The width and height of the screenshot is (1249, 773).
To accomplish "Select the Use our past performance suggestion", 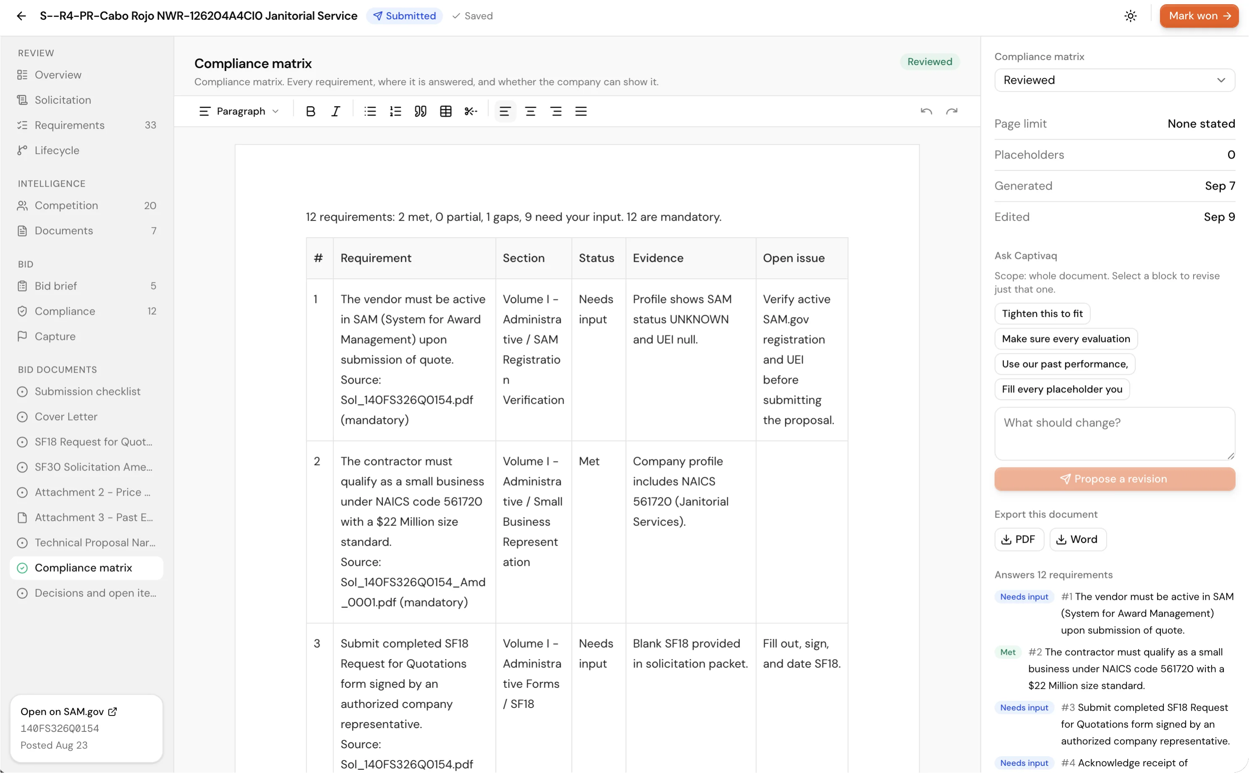I will tap(1064, 364).
